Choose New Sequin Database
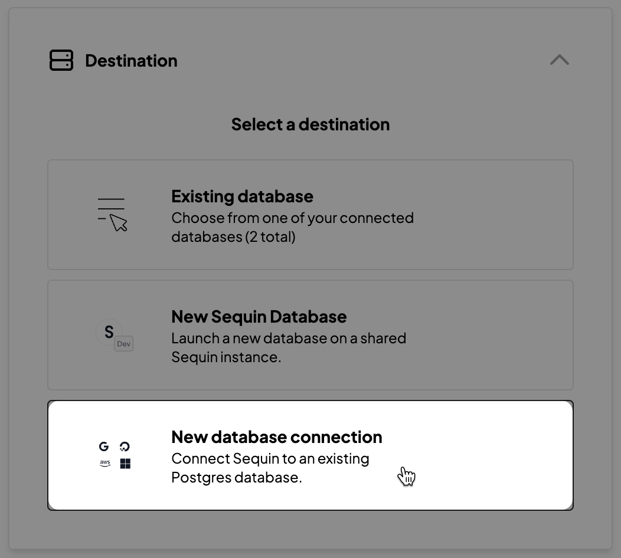This screenshot has height=558, width=621. (310, 335)
